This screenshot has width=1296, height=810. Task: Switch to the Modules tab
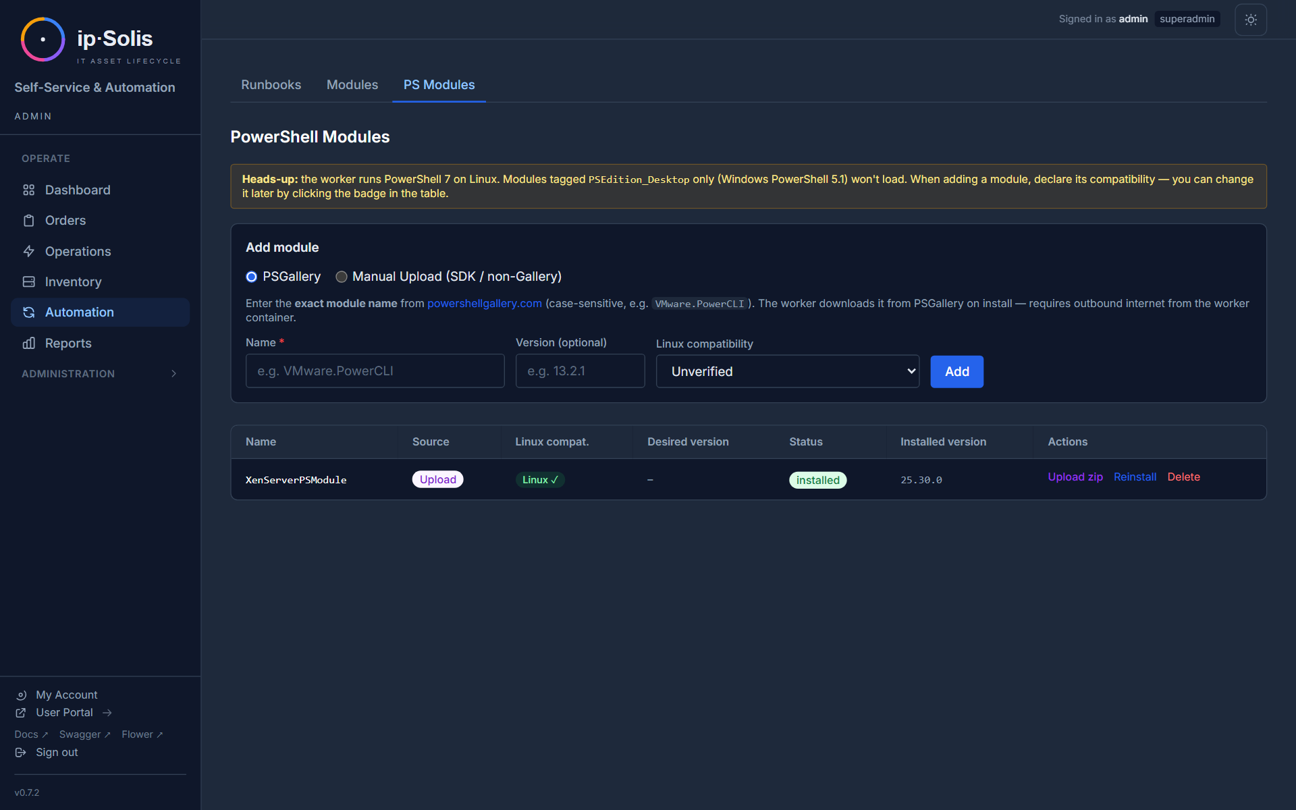click(352, 85)
